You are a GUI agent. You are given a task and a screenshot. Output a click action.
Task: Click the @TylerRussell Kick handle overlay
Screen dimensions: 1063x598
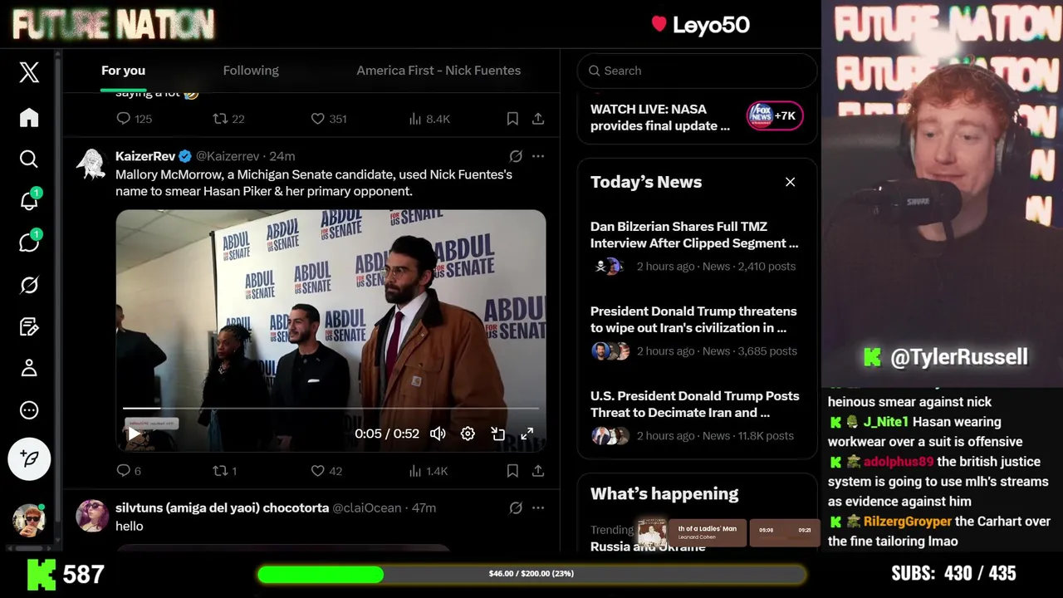click(x=946, y=357)
